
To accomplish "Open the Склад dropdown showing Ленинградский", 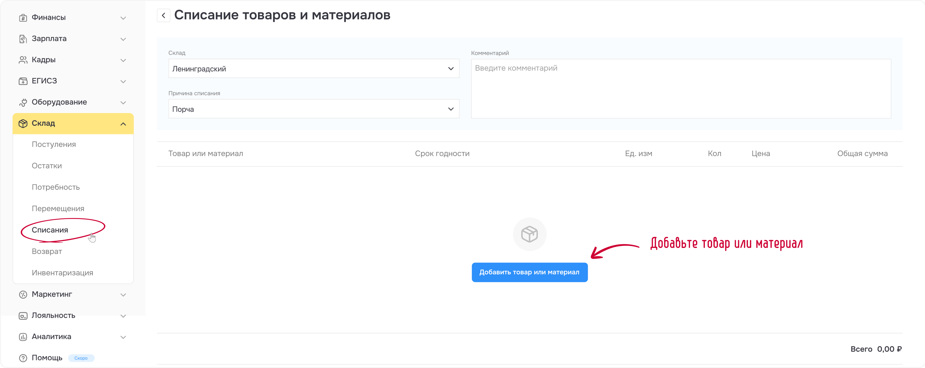I will [314, 69].
